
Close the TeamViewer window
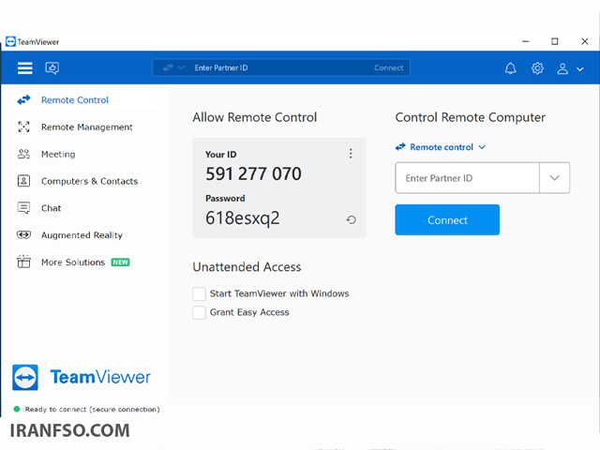pyautogui.click(x=585, y=41)
